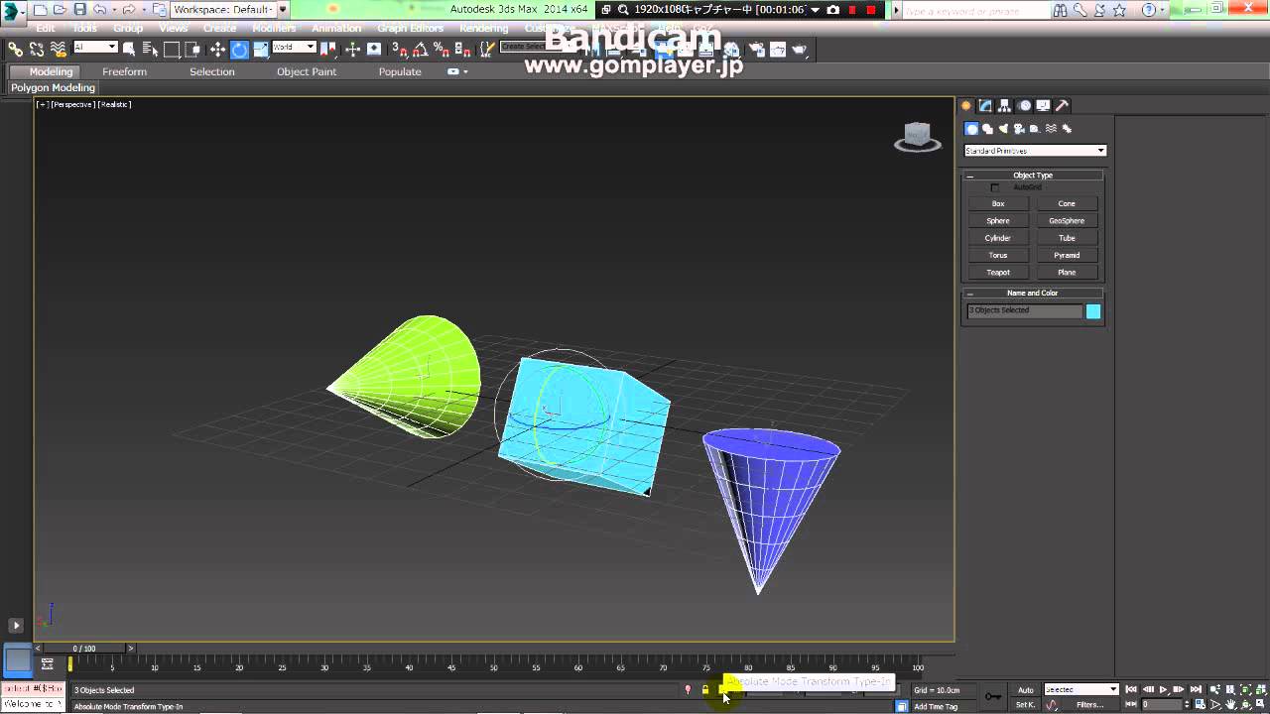The image size is (1270, 714).
Task: Expand the Polygon Modeling panel
Action: pos(54,88)
